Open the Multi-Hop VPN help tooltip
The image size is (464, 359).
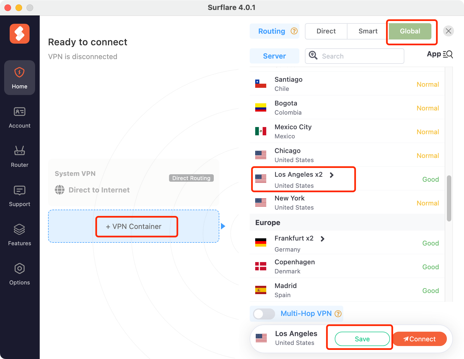tap(338, 314)
